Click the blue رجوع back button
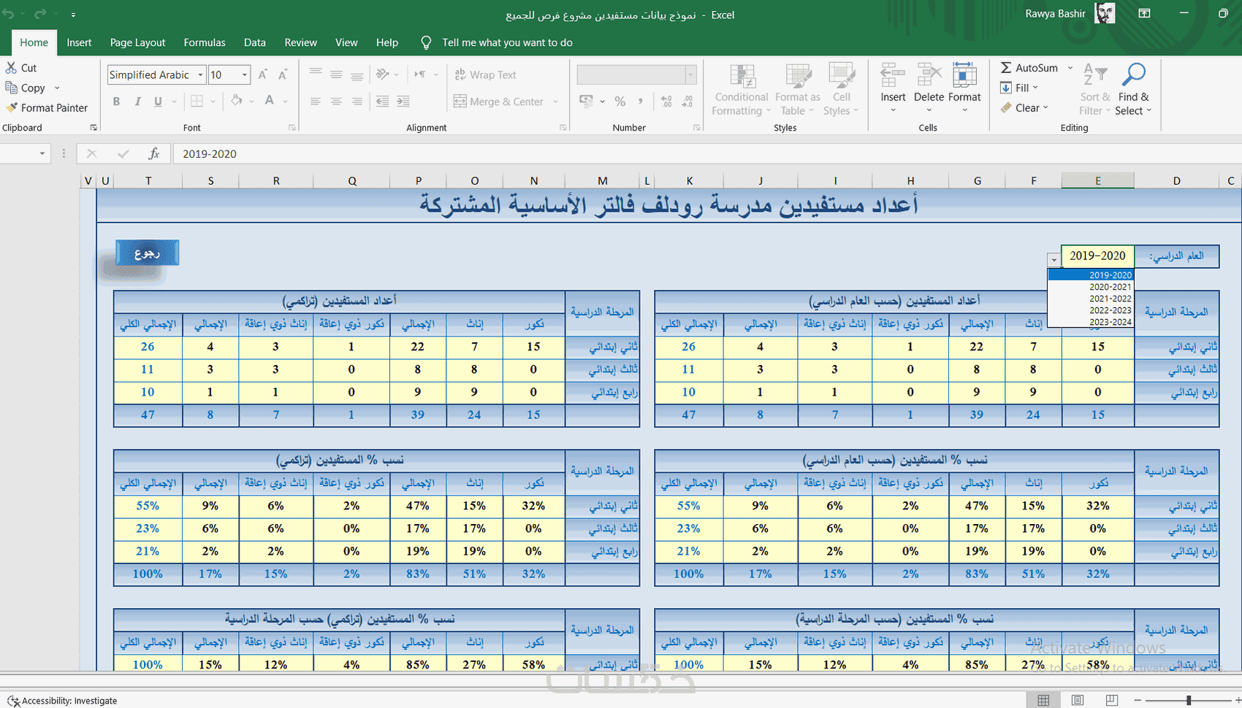Image resolution: width=1242 pixels, height=708 pixels. click(x=147, y=253)
